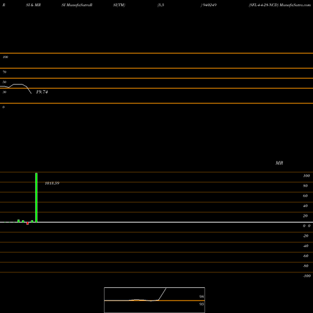Click the SFL-4-4-28-NCD MunafaSutra.com title text

[x=280, y=5]
